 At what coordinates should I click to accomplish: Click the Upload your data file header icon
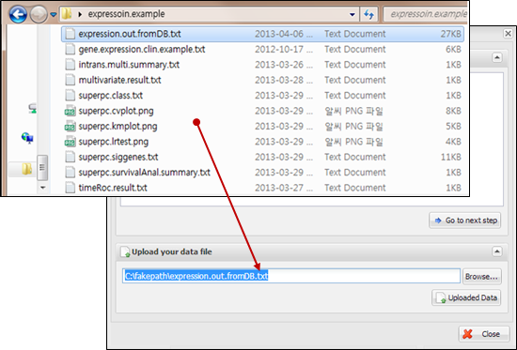[x=125, y=252]
